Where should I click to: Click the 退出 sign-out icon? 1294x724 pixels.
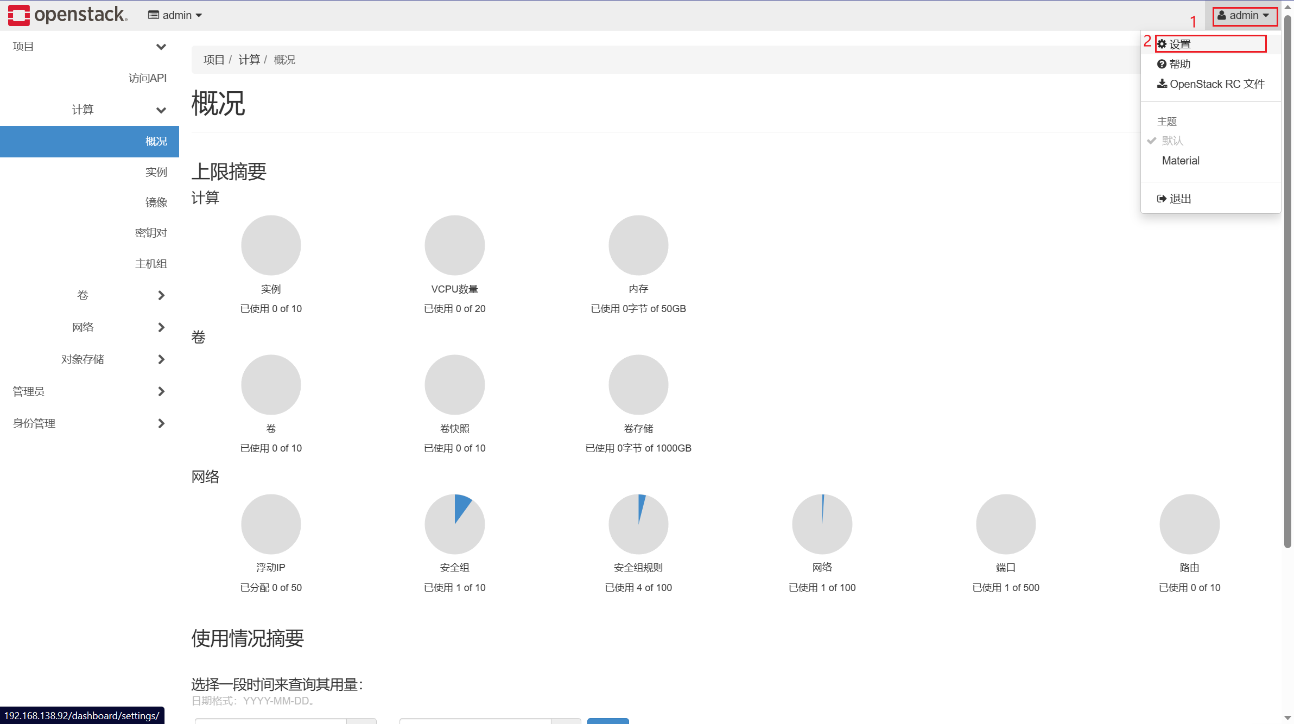(x=1162, y=199)
